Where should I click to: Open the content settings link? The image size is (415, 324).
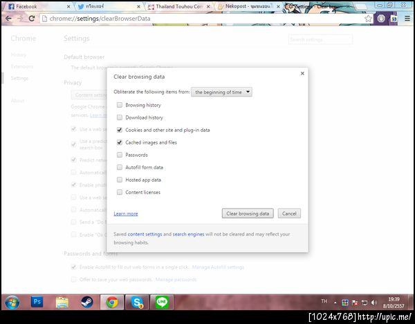click(145, 234)
